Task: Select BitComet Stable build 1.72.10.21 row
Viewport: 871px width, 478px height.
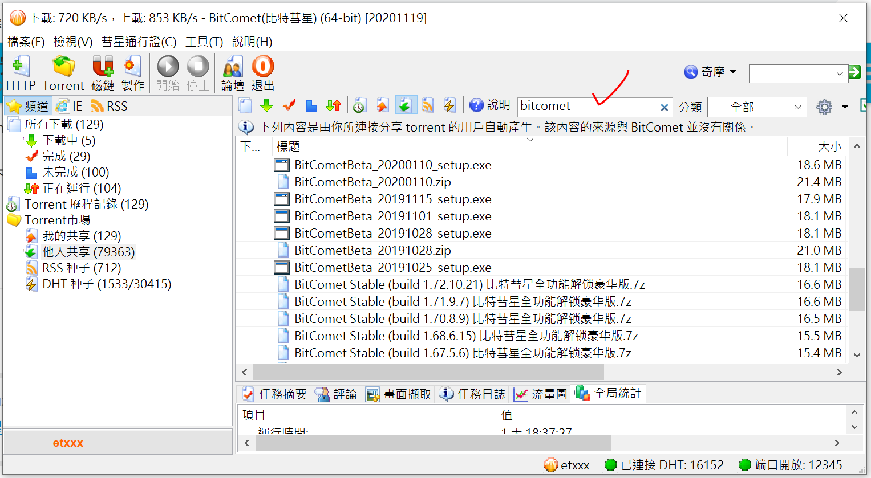Action: click(x=541, y=284)
